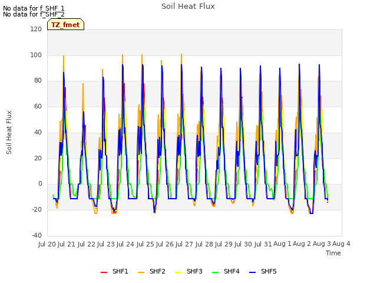The height and width of the screenshot is (283, 377).
Task: Click the -20 y-axis tick label
Action: (37, 210)
